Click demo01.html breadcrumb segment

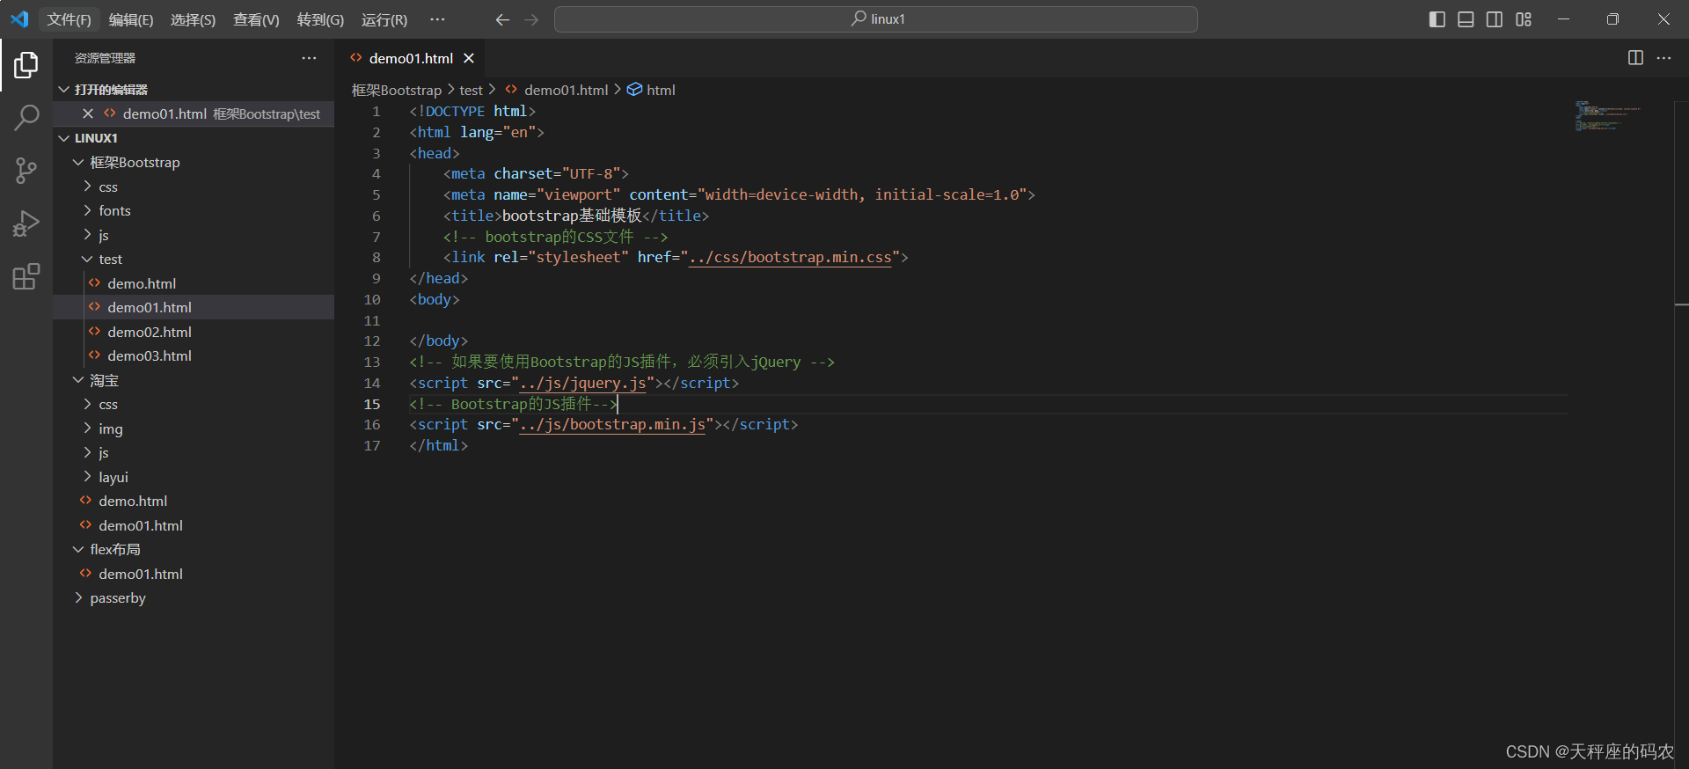click(x=557, y=90)
